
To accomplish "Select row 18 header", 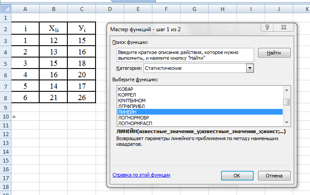I will [6, 187].
